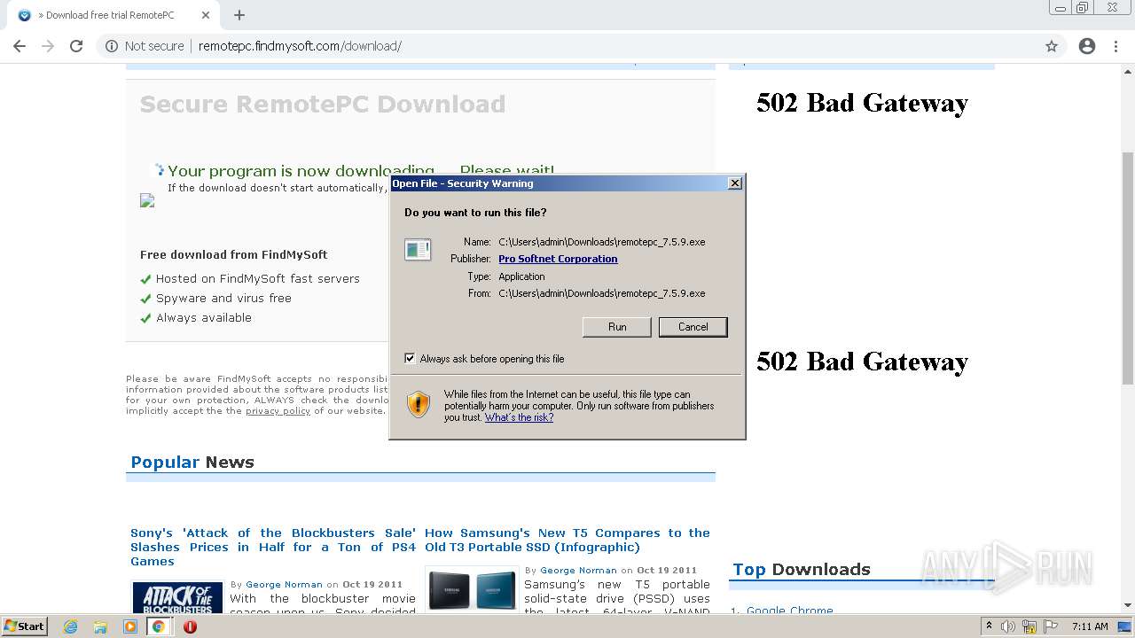Open the Pro Softnet Corporation publisher link

[x=558, y=259]
